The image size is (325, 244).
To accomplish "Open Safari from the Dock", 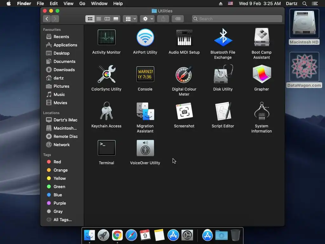I will coord(131,235).
